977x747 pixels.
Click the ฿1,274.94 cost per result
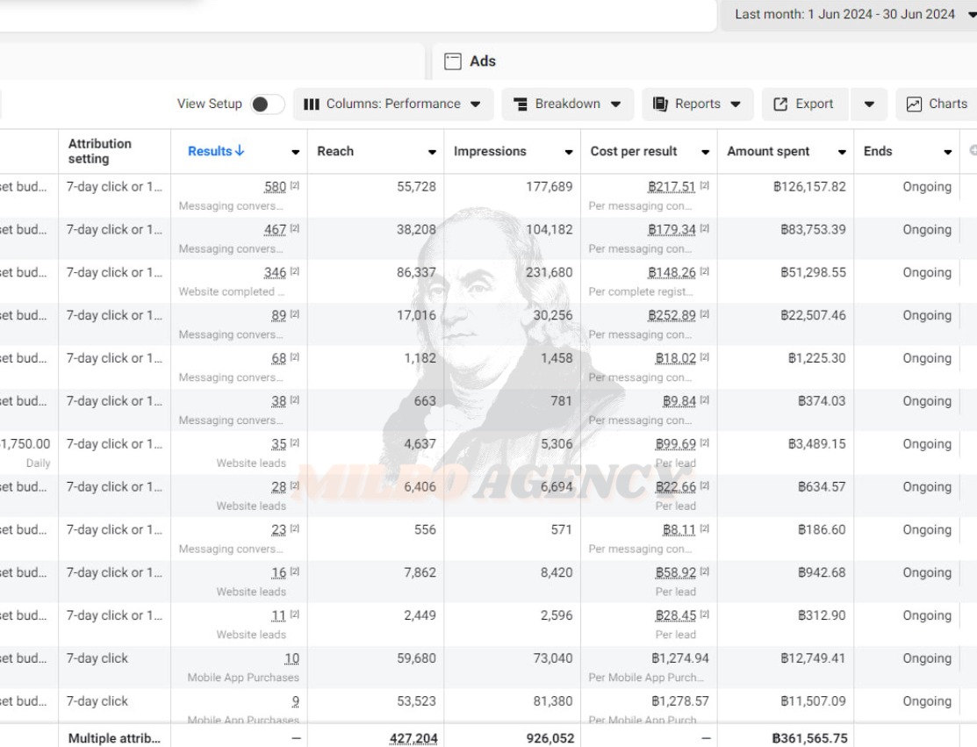coord(679,658)
